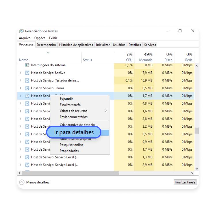Choose Enviar comentários in the context menu
The width and height of the screenshot is (216, 216).
[x=80, y=117]
